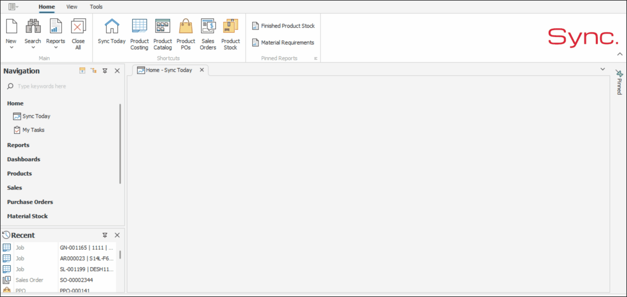The image size is (627, 297).
Task: Switch to the View ribbon tab
Action: pyautogui.click(x=72, y=7)
